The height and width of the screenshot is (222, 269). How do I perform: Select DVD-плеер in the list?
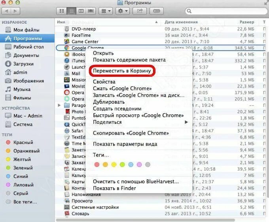pos(160,29)
